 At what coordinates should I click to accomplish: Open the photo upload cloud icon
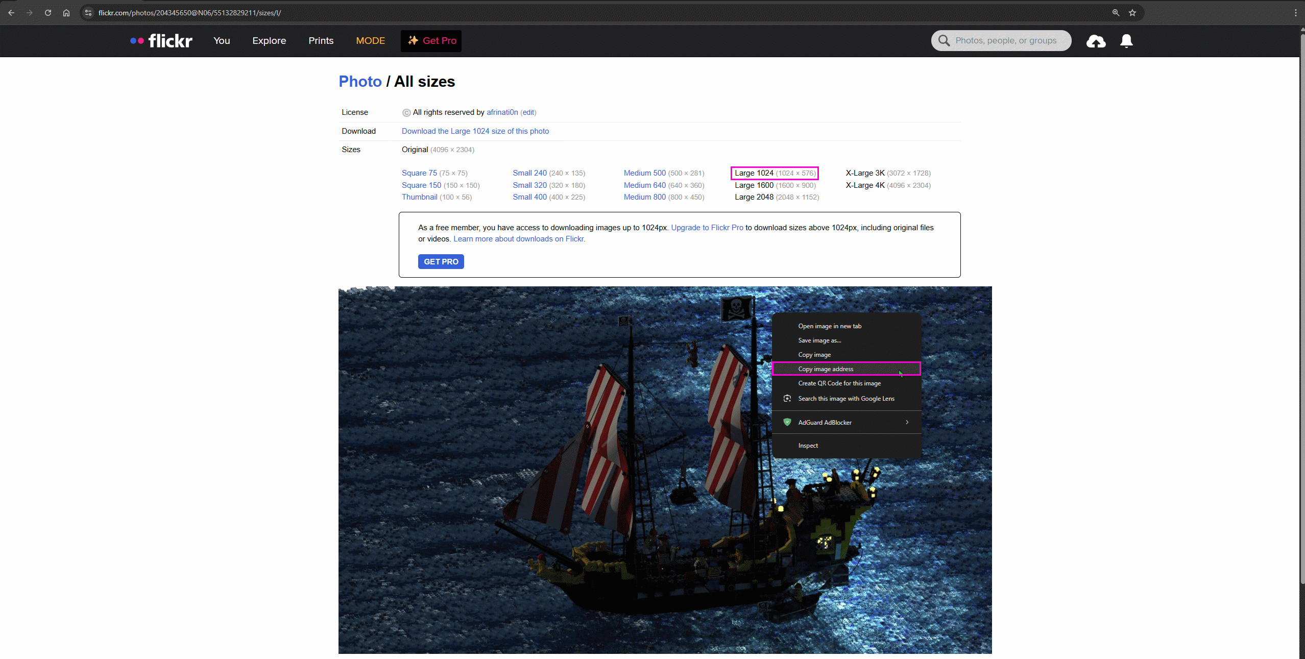point(1096,41)
